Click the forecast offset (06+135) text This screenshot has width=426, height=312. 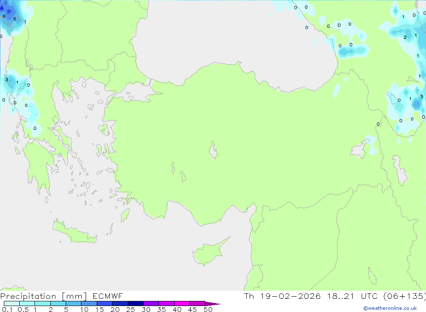click(x=405, y=296)
